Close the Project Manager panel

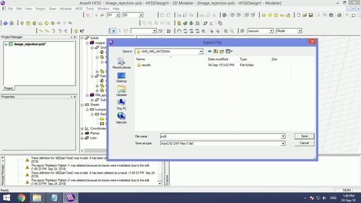coord(75,37)
